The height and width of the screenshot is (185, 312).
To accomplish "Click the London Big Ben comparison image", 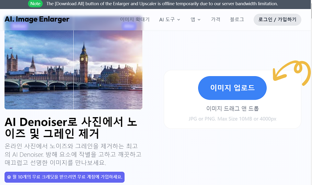I will pyautogui.click(x=73, y=70).
